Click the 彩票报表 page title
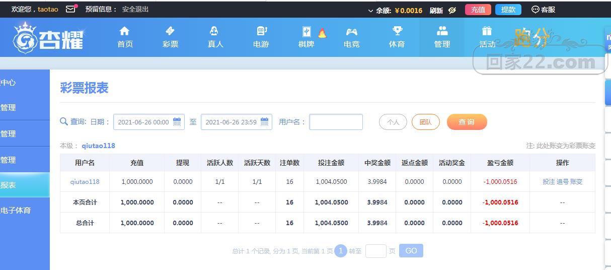The width and height of the screenshot is (611, 270). [84, 88]
